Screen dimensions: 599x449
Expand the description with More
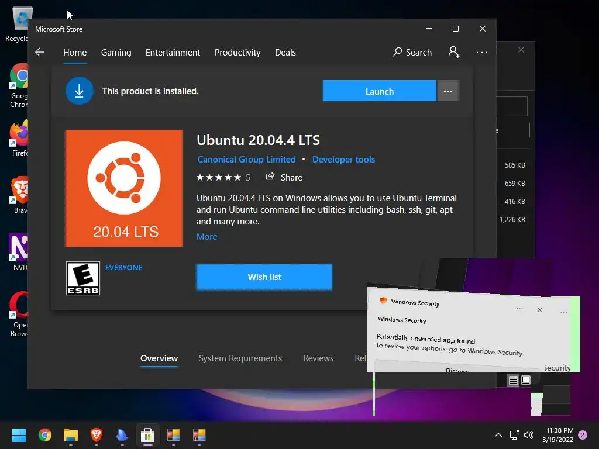click(x=206, y=237)
